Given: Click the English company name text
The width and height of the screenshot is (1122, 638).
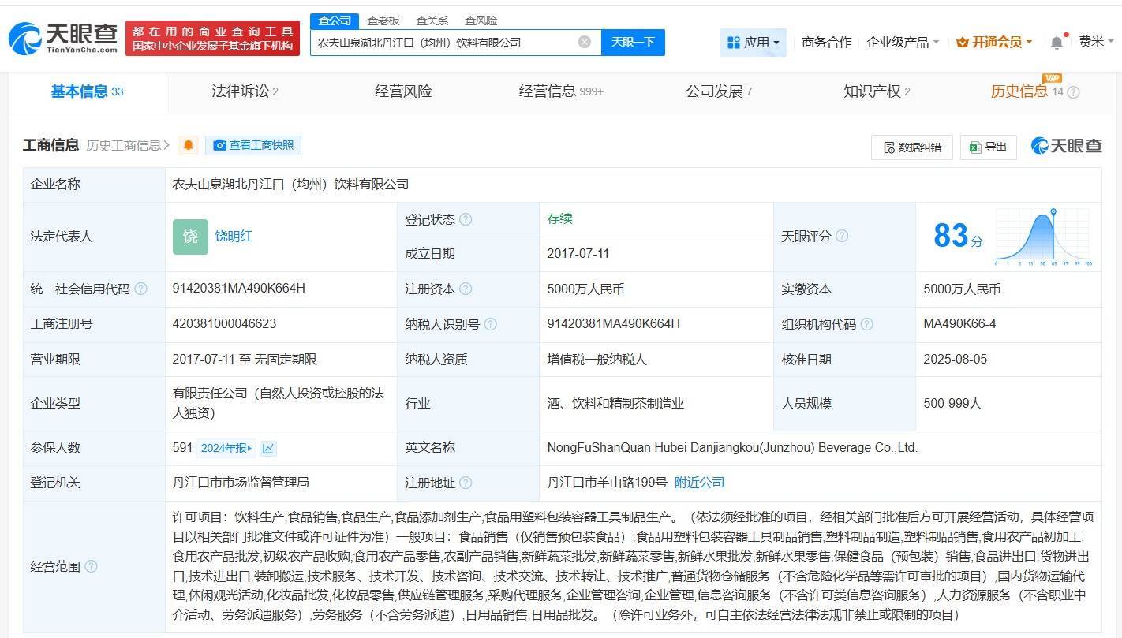Looking at the screenshot, I should (x=732, y=448).
